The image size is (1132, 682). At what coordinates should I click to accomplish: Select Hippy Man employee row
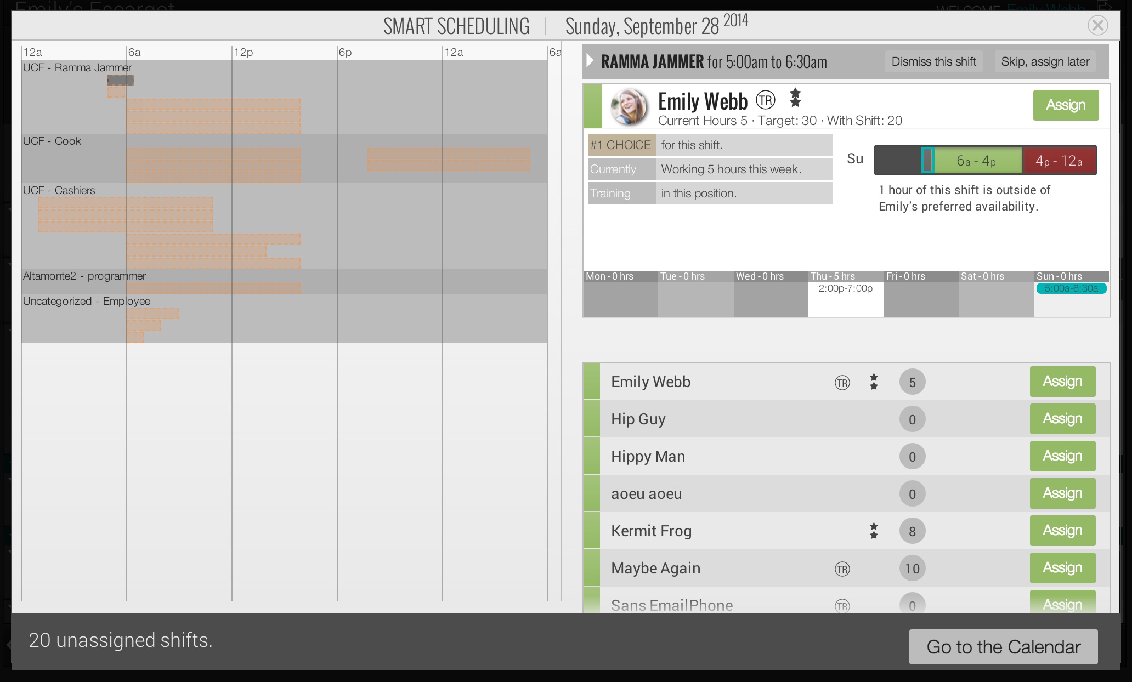(847, 456)
